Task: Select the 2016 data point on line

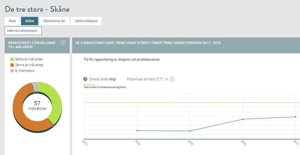Action: [x=243, y=119]
